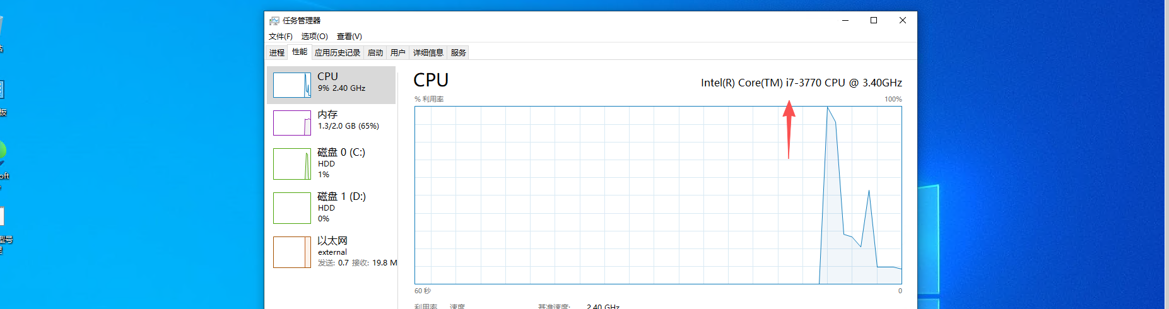Click the 100% axis label
The width and height of the screenshot is (1169, 309).
893,99
